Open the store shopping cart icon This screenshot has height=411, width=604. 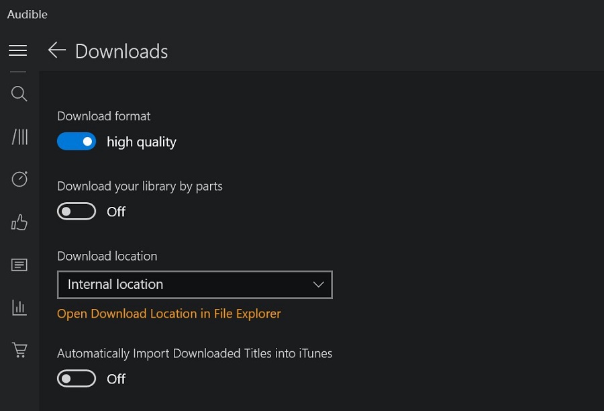click(x=19, y=350)
